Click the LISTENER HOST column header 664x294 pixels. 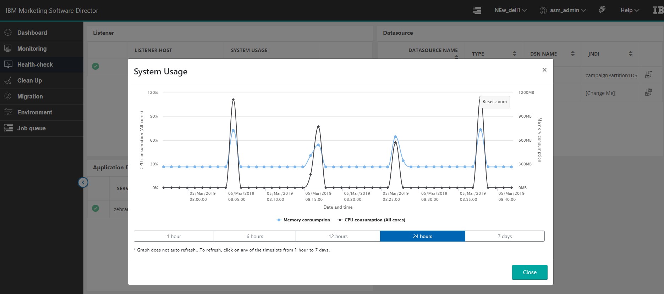coord(153,50)
